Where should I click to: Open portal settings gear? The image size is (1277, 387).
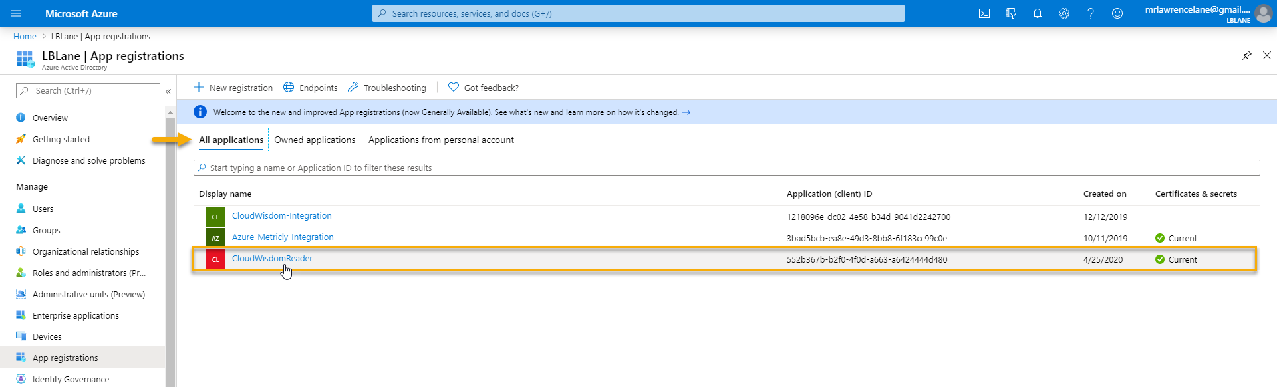click(x=1064, y=13)
